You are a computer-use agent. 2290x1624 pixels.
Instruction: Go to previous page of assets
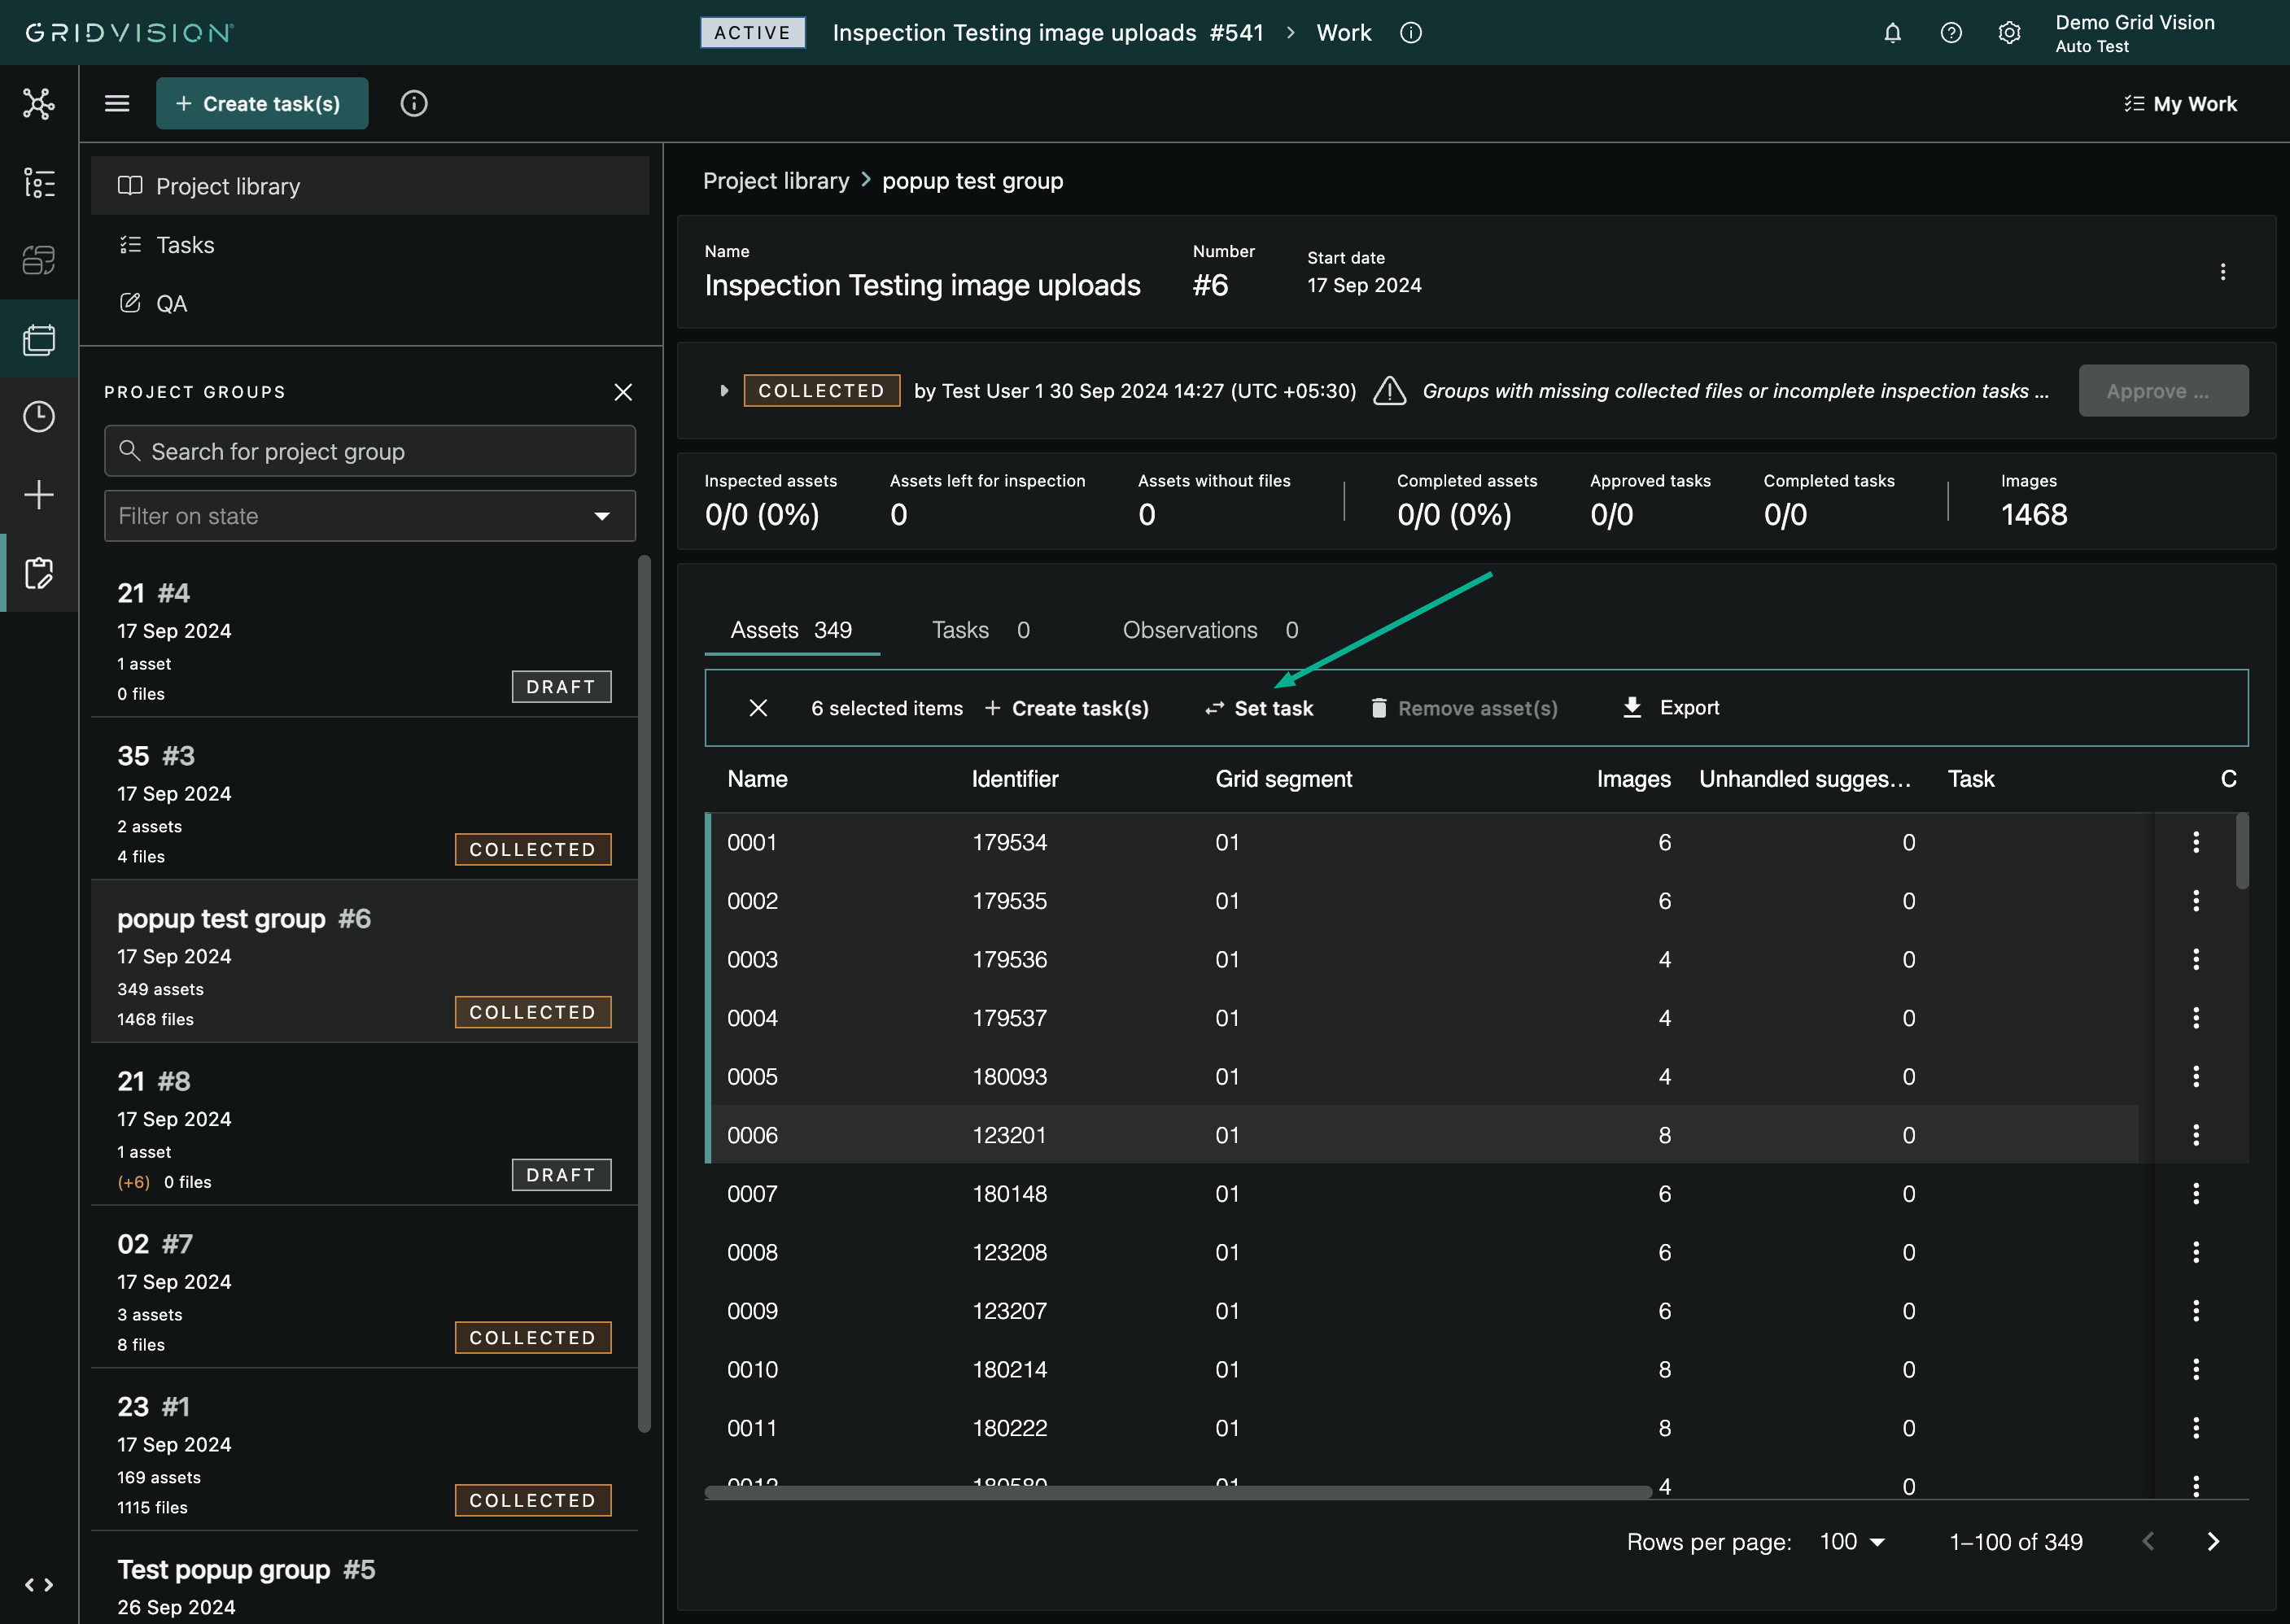[2148, 1542]
